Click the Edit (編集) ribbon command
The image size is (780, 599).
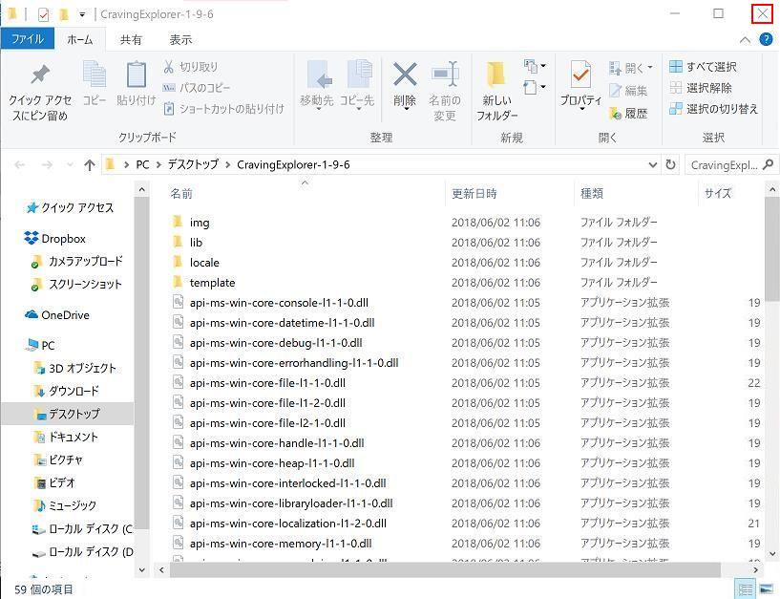(628, 91)
